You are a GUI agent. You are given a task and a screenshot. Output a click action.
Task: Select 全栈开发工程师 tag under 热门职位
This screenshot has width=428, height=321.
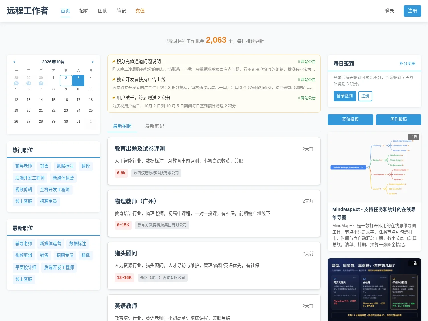[55, 190]
